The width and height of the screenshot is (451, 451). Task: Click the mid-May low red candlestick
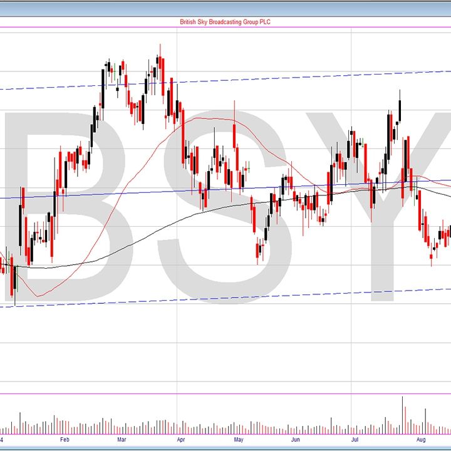coord(258,251)
